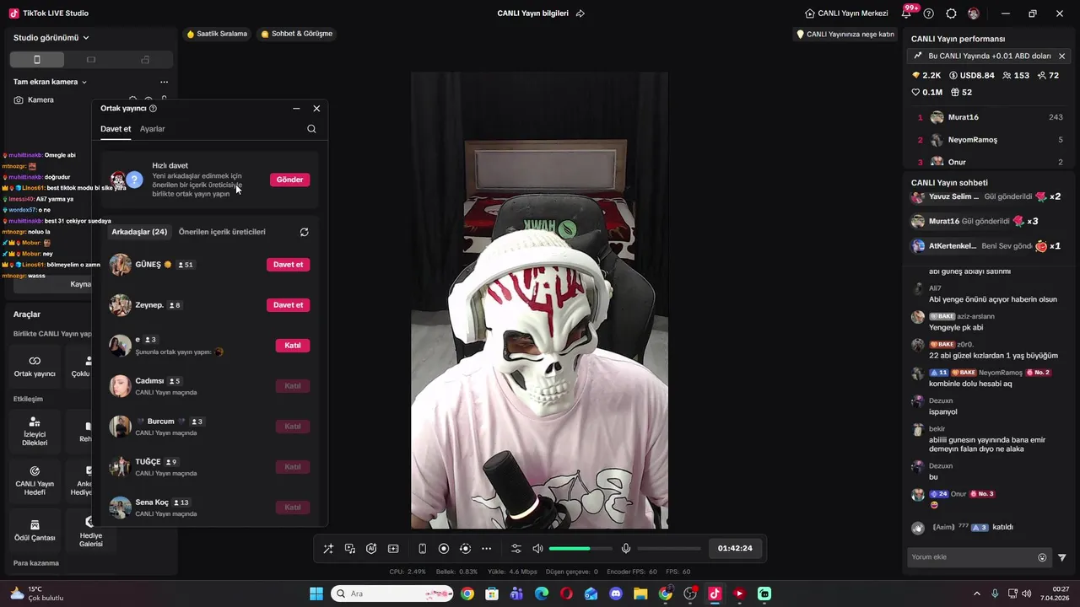The height and width of the screenshot is (607, 1080).
Task: Open the AI tools icon
Action: click(371, 549)
